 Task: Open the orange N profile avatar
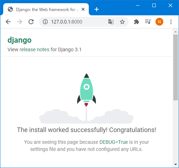tap(159, 22)
